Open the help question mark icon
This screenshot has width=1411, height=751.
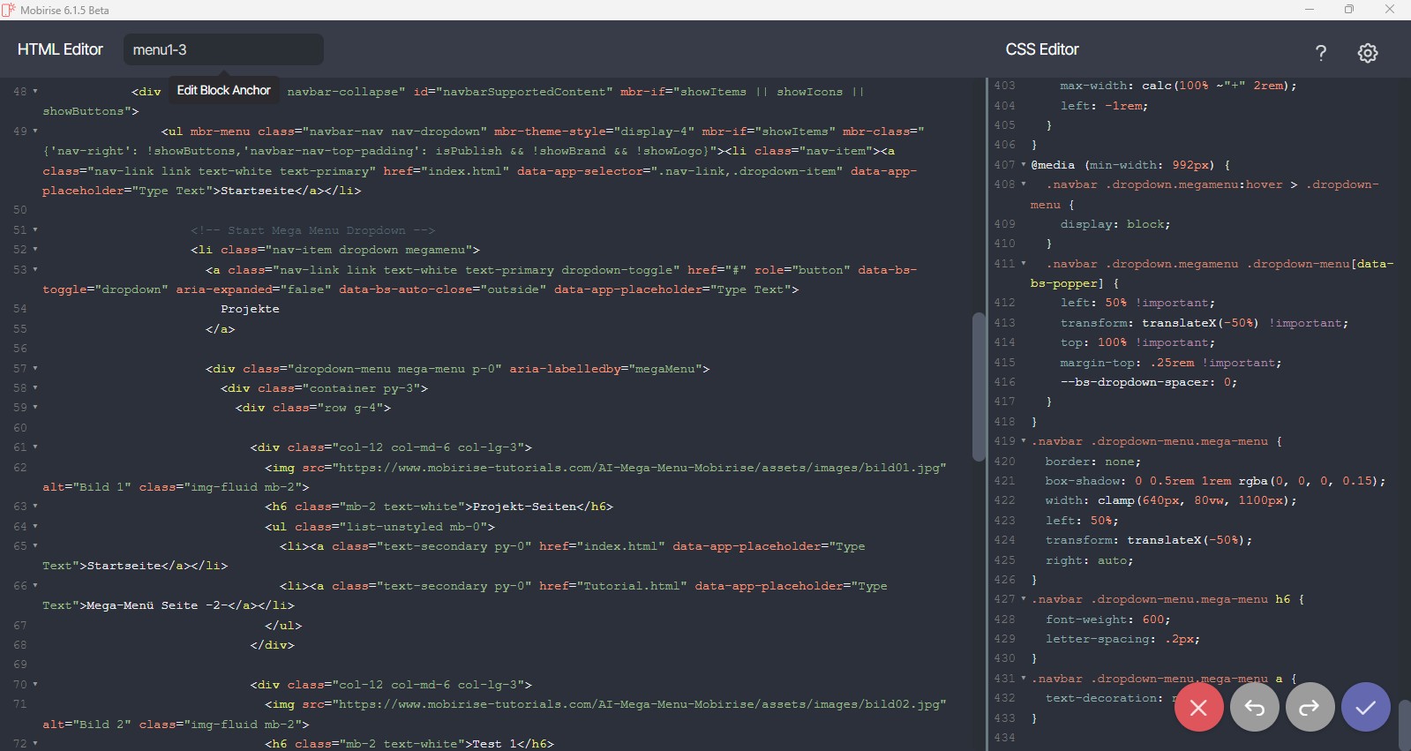(1320, 53)
